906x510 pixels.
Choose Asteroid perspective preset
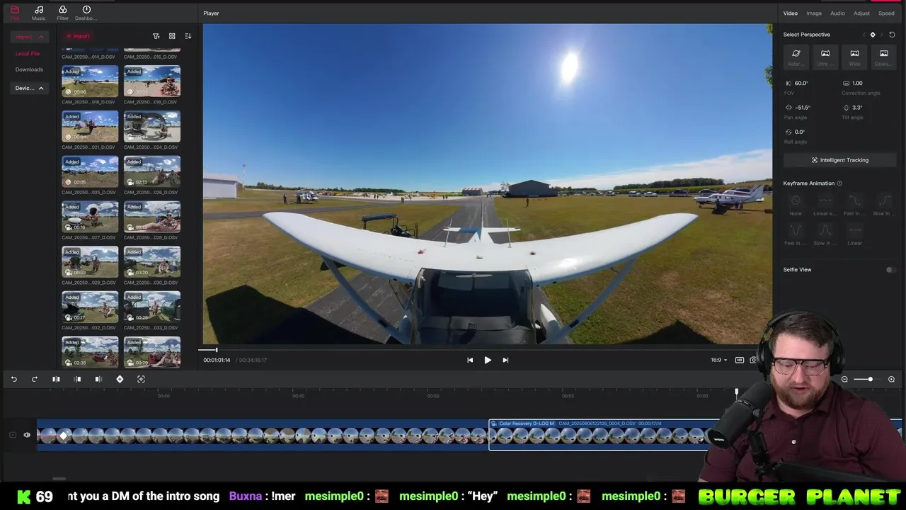coord(796,57)
